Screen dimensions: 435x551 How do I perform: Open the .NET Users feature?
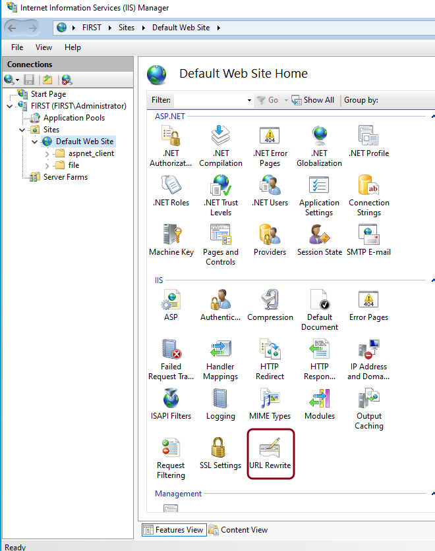(x=270, y=191)
